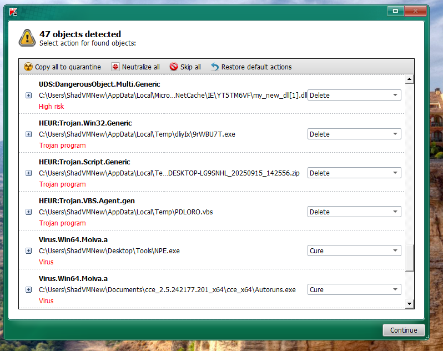Click the Desktop\Tools\NPE.exe file path
This screenshot has width=443, height=351.
pyautogui.click(x=109, y=251)
